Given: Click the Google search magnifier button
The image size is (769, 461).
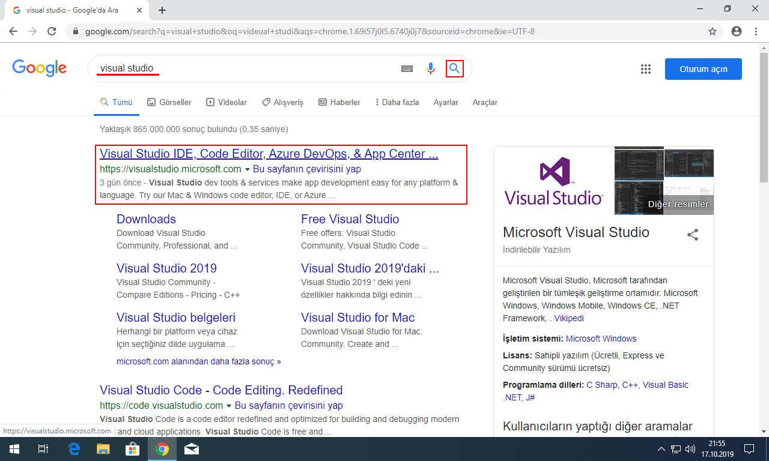Looking at the screenshot, I should coord(455,68).
